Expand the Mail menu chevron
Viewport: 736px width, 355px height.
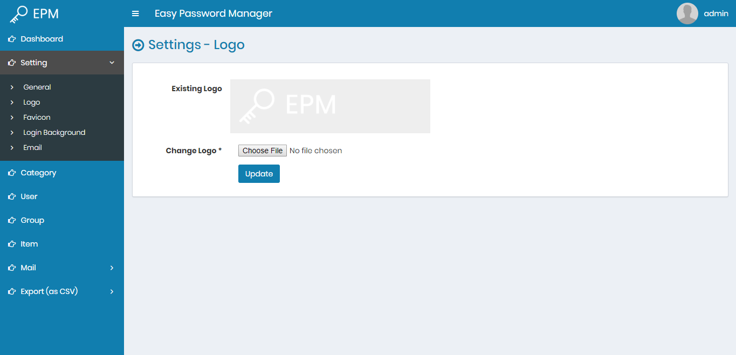pos(112,268)
